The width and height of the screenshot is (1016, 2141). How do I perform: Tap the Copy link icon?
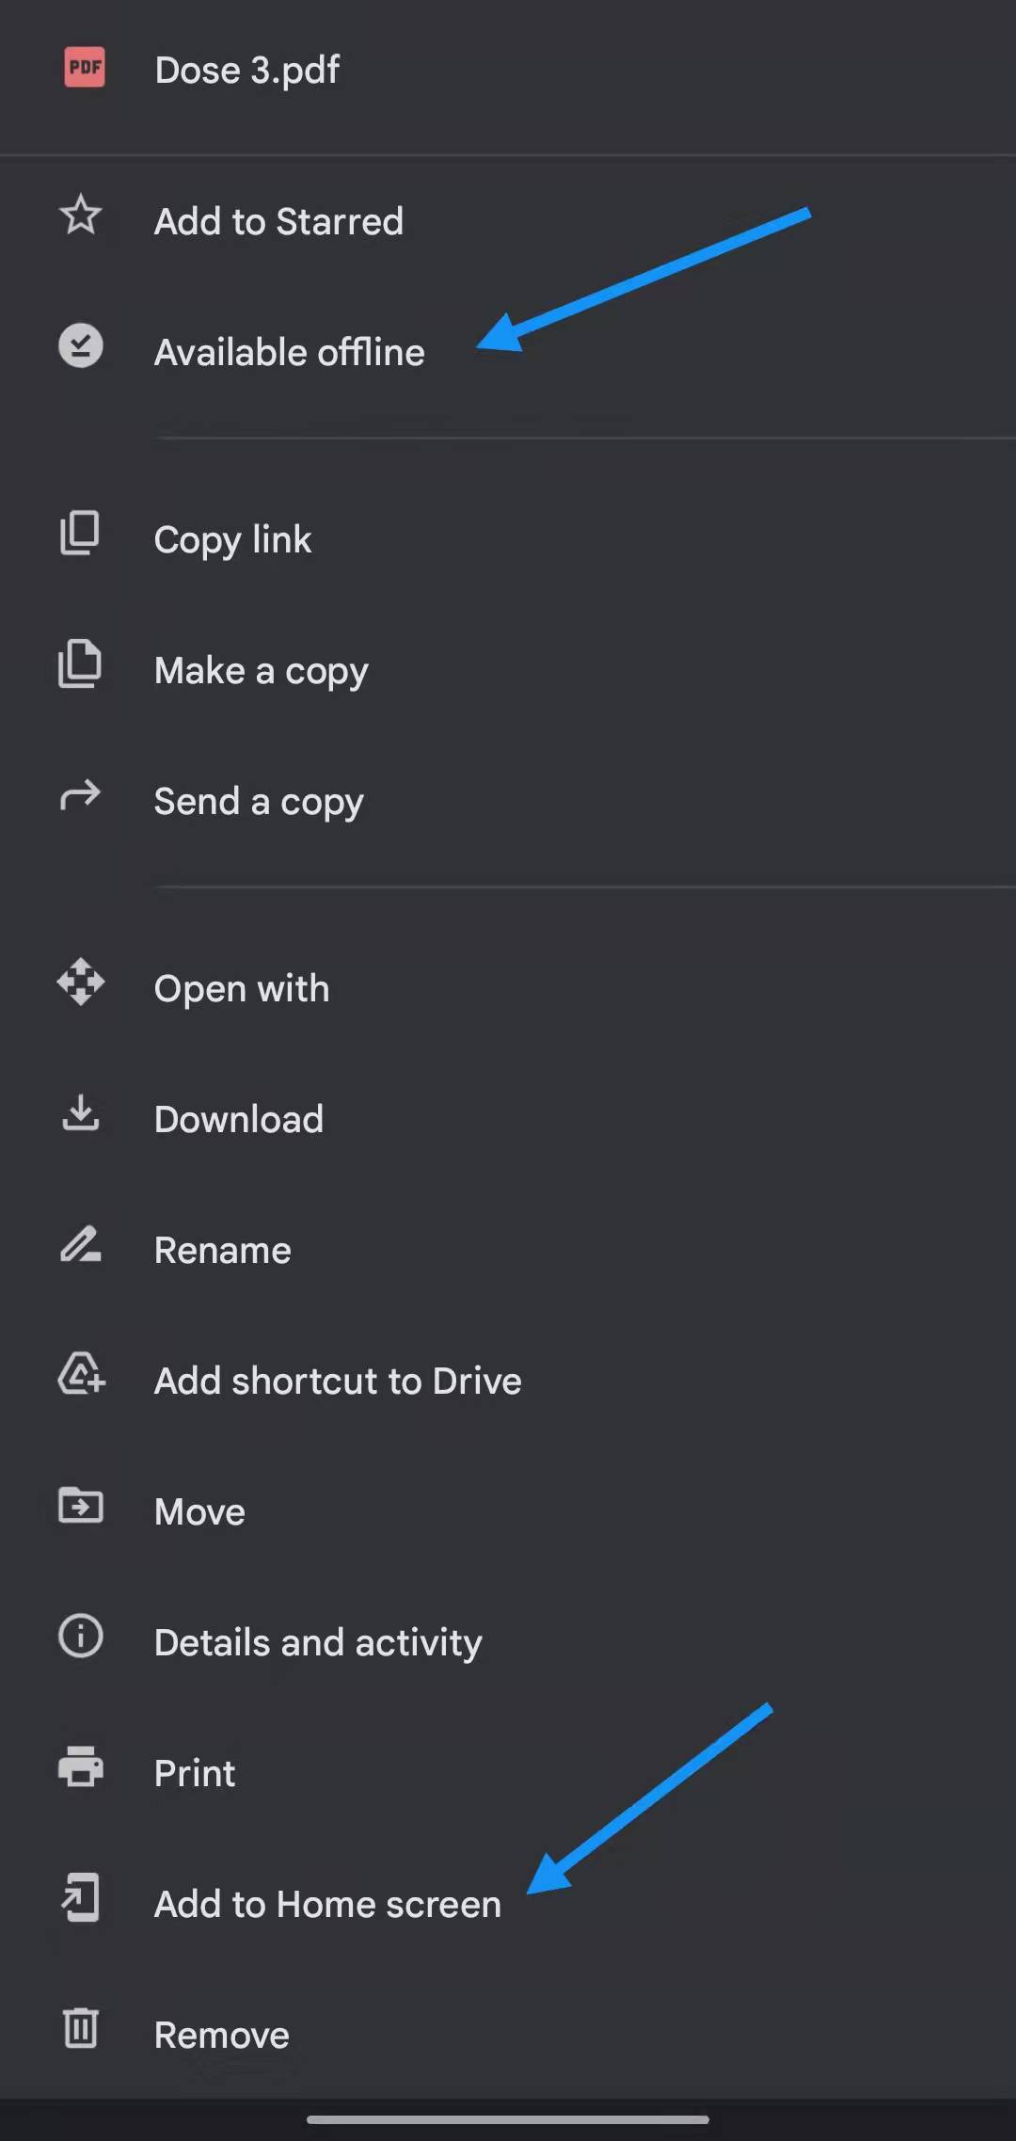click(80, 533)
